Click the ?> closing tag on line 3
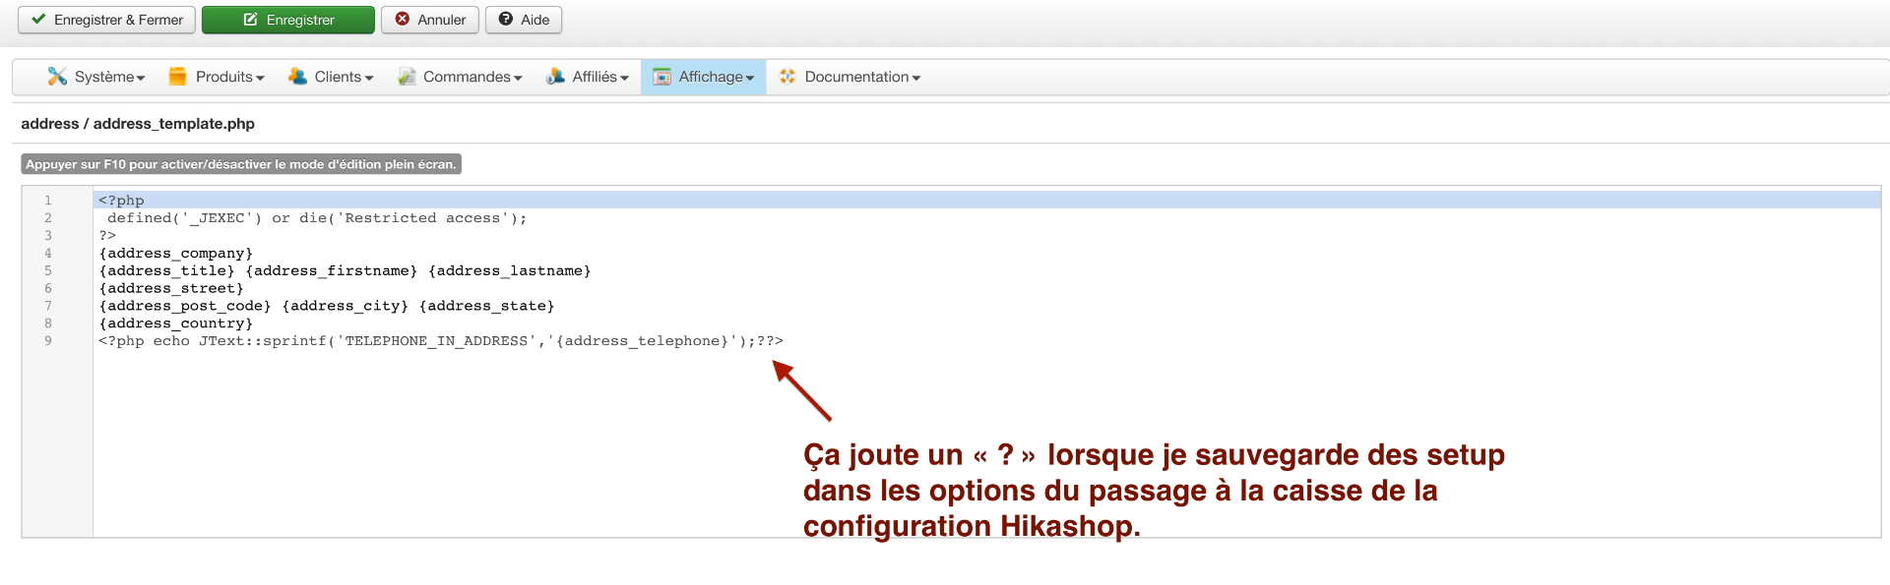The image size is (1890, 585). [x=107, y=236]
